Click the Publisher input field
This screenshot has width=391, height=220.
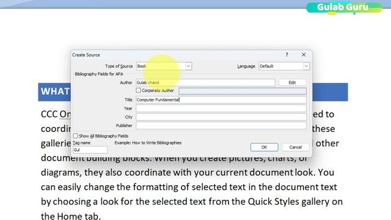[221, 125]
